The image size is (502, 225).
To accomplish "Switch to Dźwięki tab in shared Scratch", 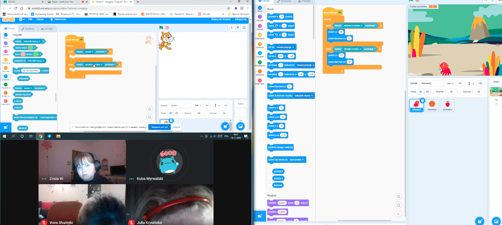I will (x=47, y=29).
